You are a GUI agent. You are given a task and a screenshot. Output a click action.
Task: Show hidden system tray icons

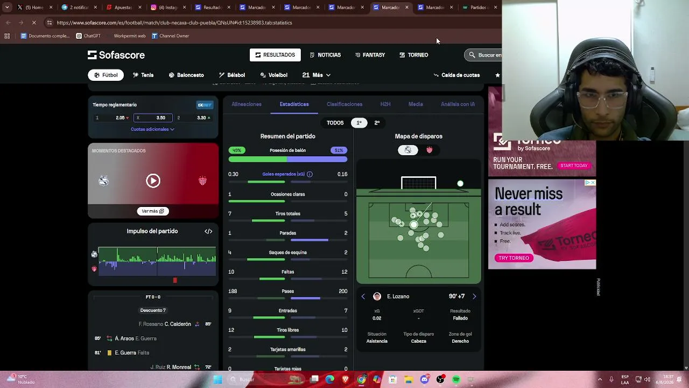600,379
